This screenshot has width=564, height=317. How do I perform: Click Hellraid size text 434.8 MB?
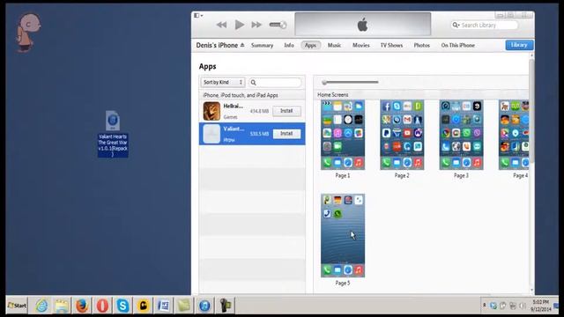(259, 111)
